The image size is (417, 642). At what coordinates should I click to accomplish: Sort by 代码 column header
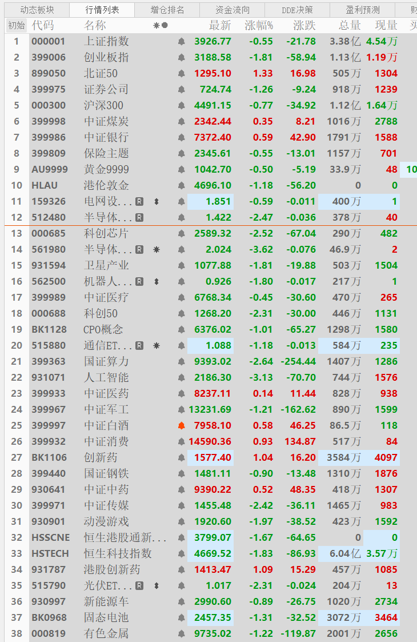[x=43, y=25]
